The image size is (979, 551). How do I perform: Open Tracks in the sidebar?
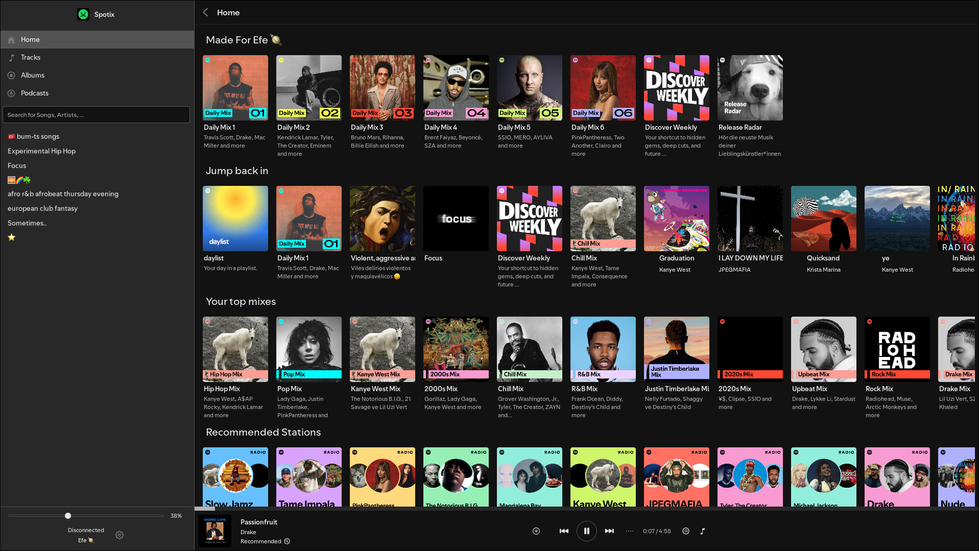click(x=97, y=57)
